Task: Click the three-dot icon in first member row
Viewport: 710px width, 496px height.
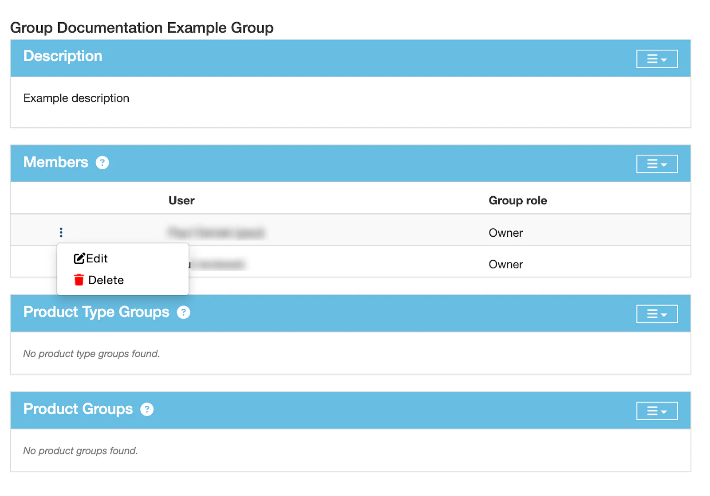Action: (61, 232)
